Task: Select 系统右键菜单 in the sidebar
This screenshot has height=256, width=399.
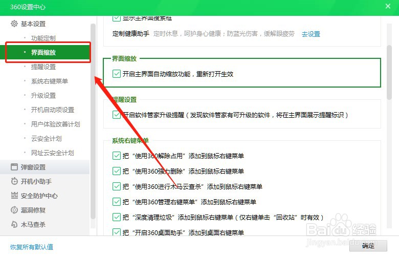Action: coord(50,81)
